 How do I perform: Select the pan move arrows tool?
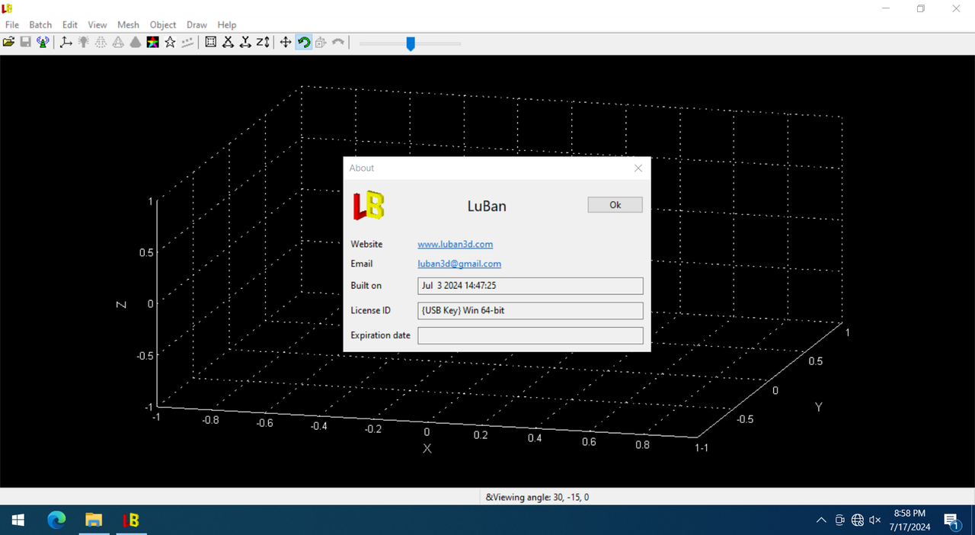click(x=286, y=43)
